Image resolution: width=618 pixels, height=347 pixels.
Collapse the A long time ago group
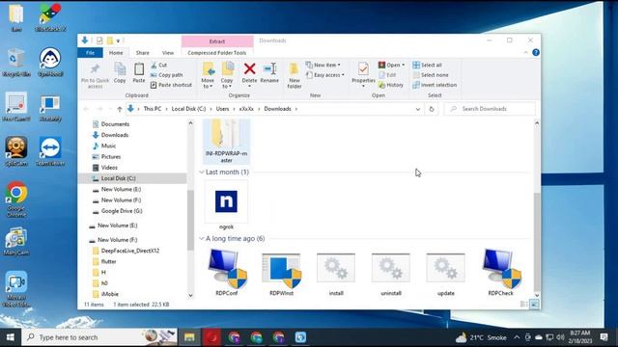[x=202, y=239]
